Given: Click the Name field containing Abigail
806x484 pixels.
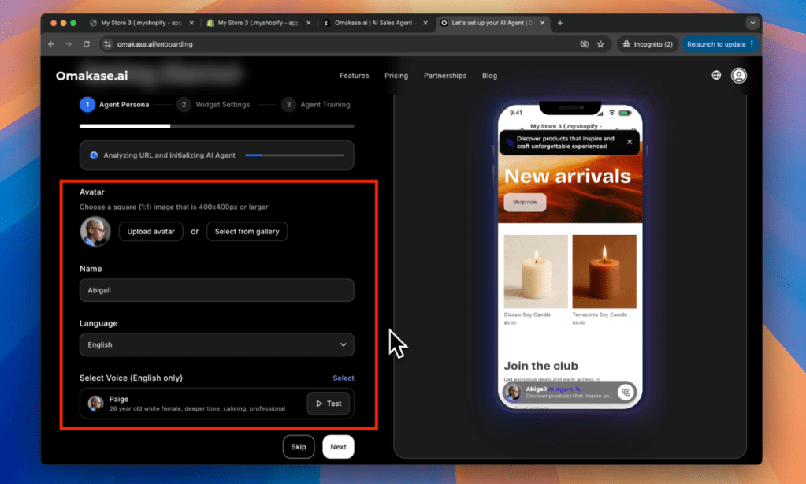Looking at the screenshot, I should 217,290.
